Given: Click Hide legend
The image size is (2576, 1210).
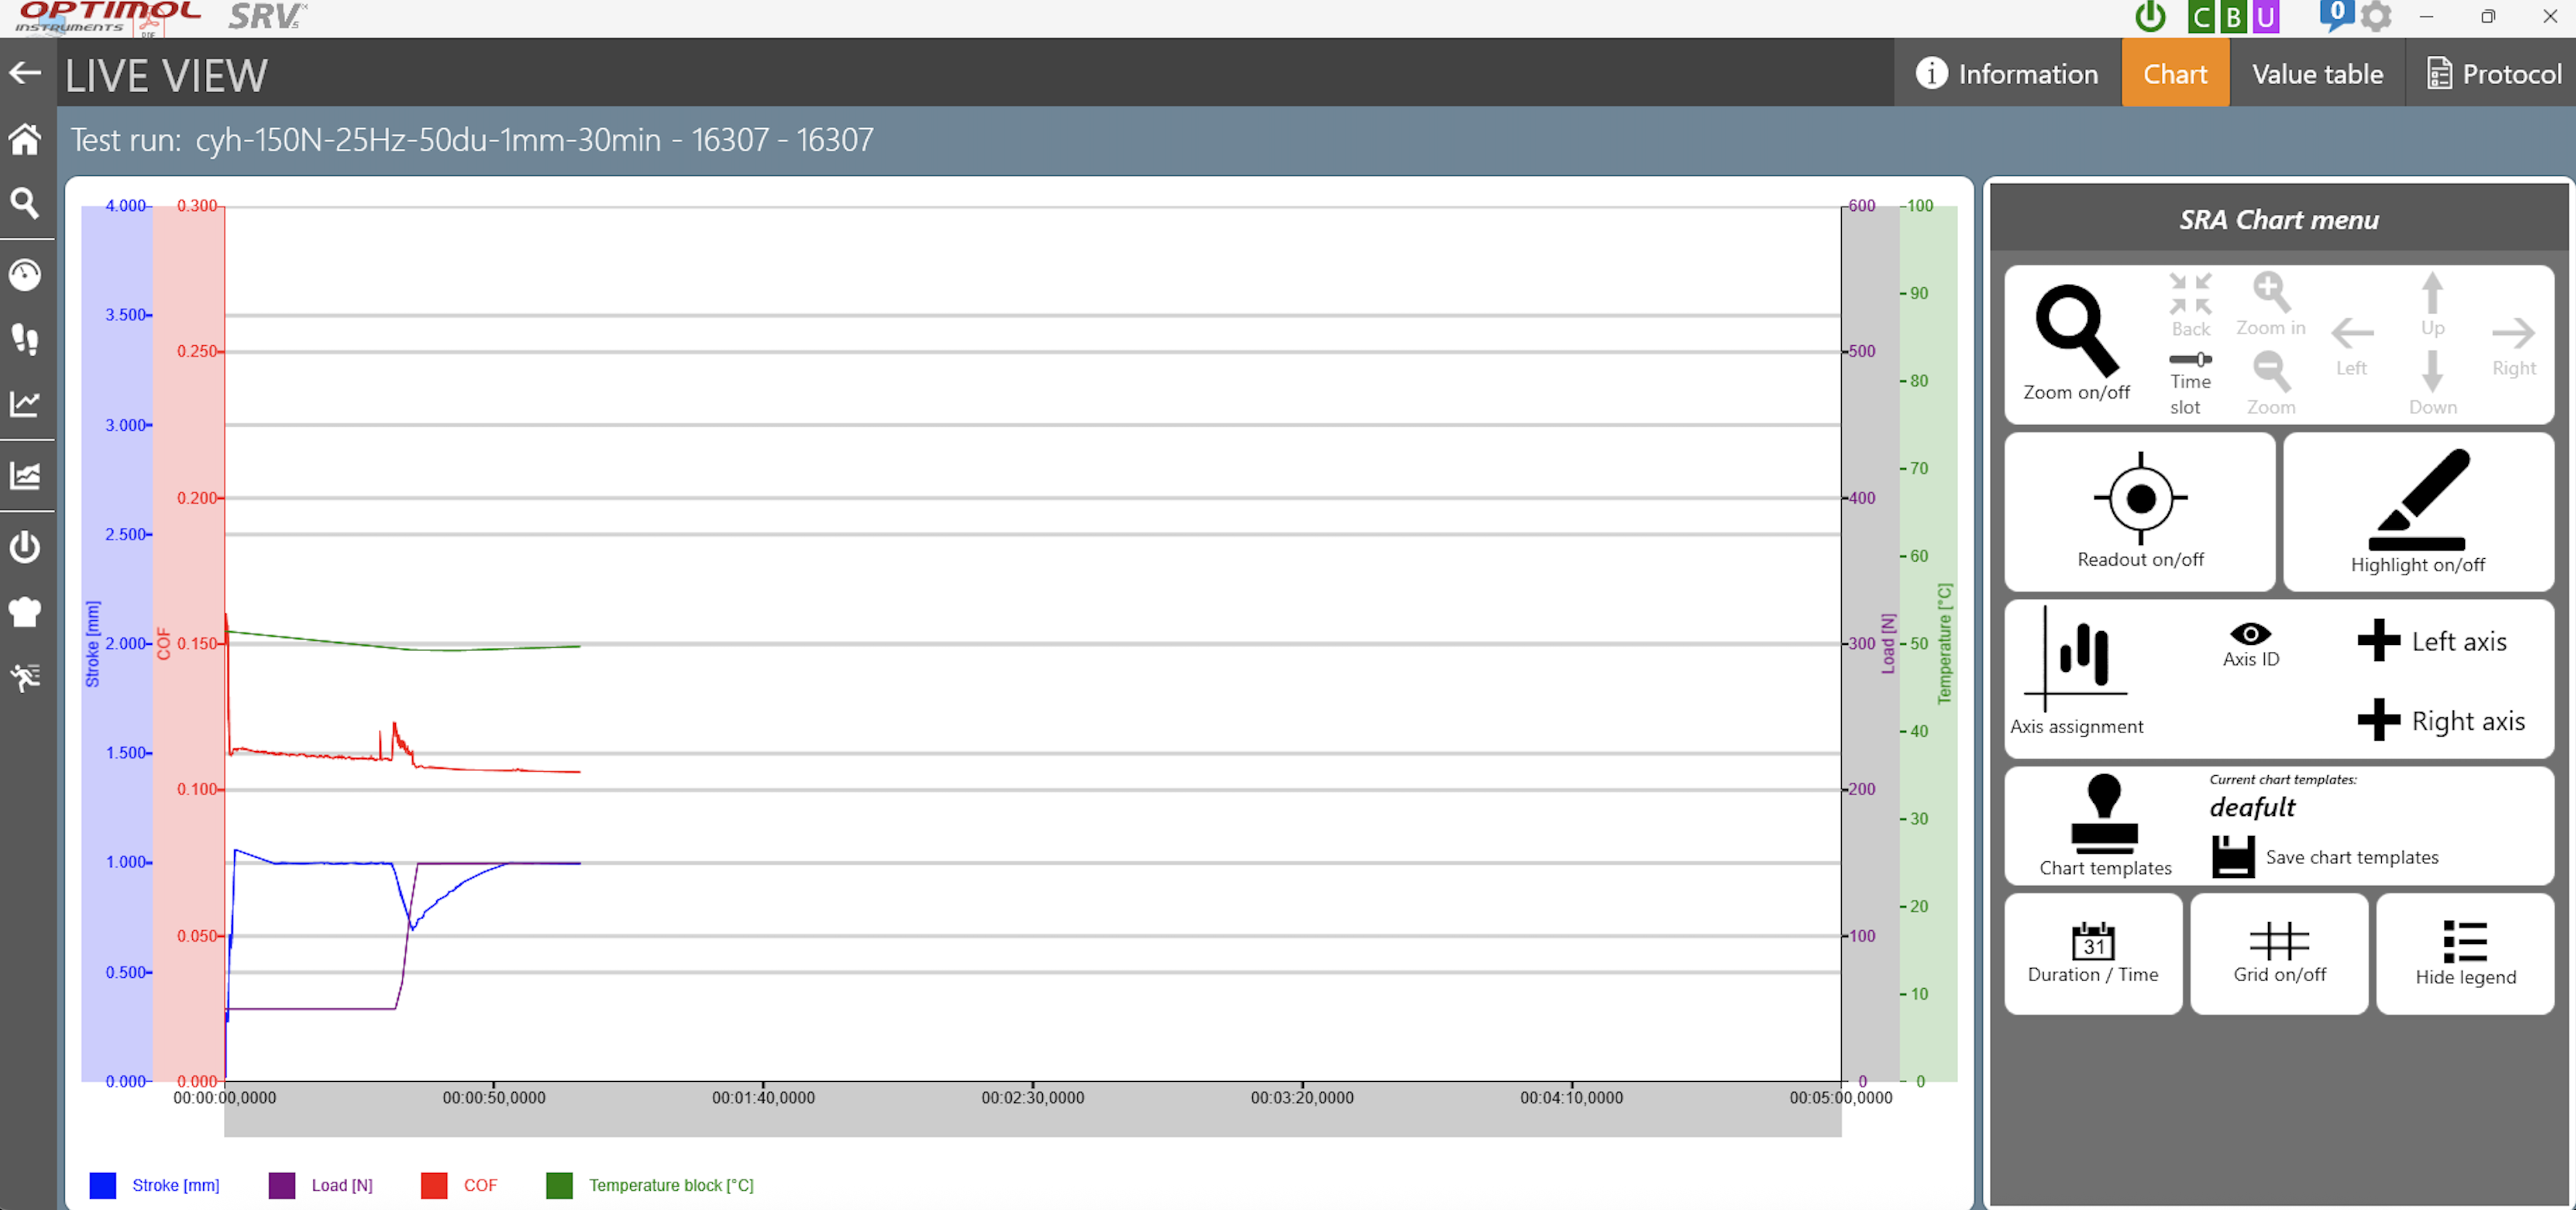Looking at the screenshot, I should (x=2465, y=954).
